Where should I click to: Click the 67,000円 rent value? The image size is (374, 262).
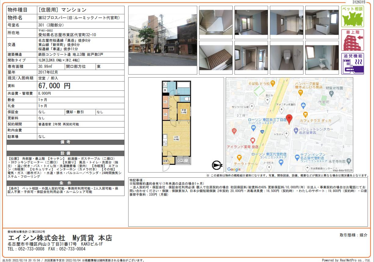click(x=54, y=86)
